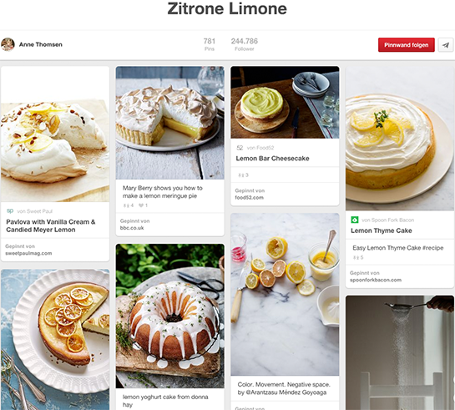The width and height of the screenshot is (455, 410).
Task: Click the Food52 source icon
Action: (x=240, y=148)
